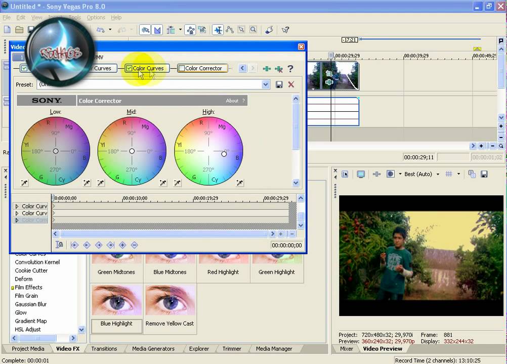Click the Remove Selected Plug-In icon

pyautogui.click(x=278, y=68)
